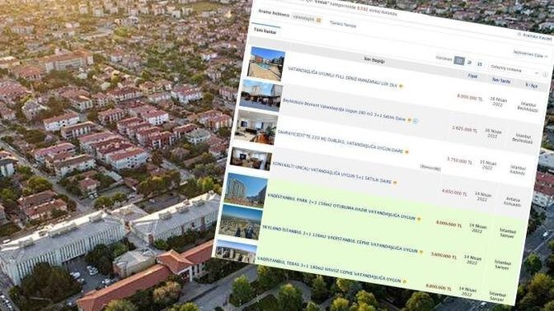
Task: Select the highlighted list view mode icon
Action: point(459,61)
